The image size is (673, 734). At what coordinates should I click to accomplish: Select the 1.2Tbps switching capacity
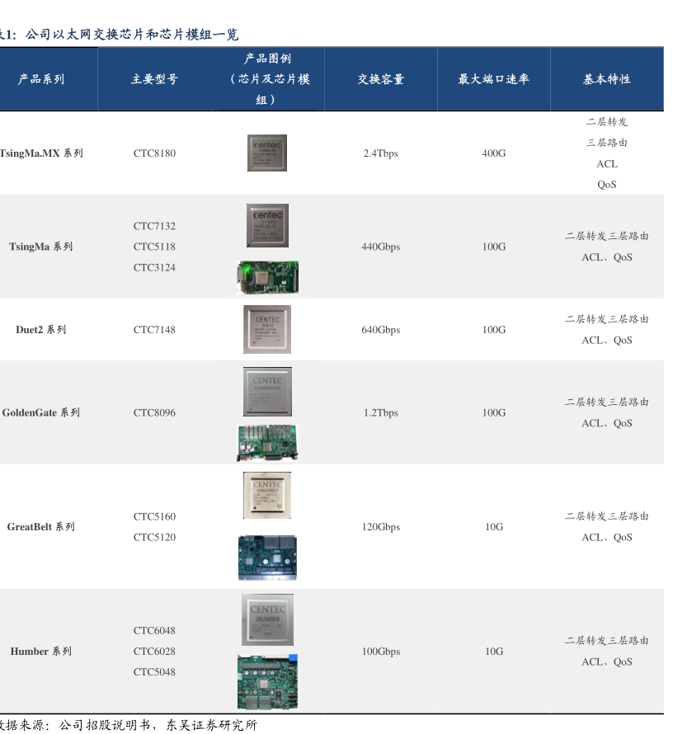pos(381,412)
